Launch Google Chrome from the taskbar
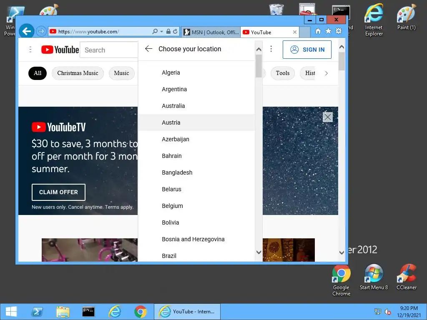This screenshot has width=427, height=320. coord(141,312)
